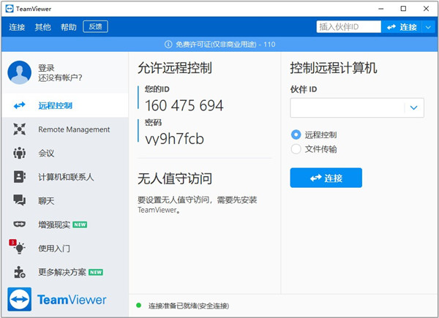Click the NEW badge next to 增强现实

pos(80,224)
